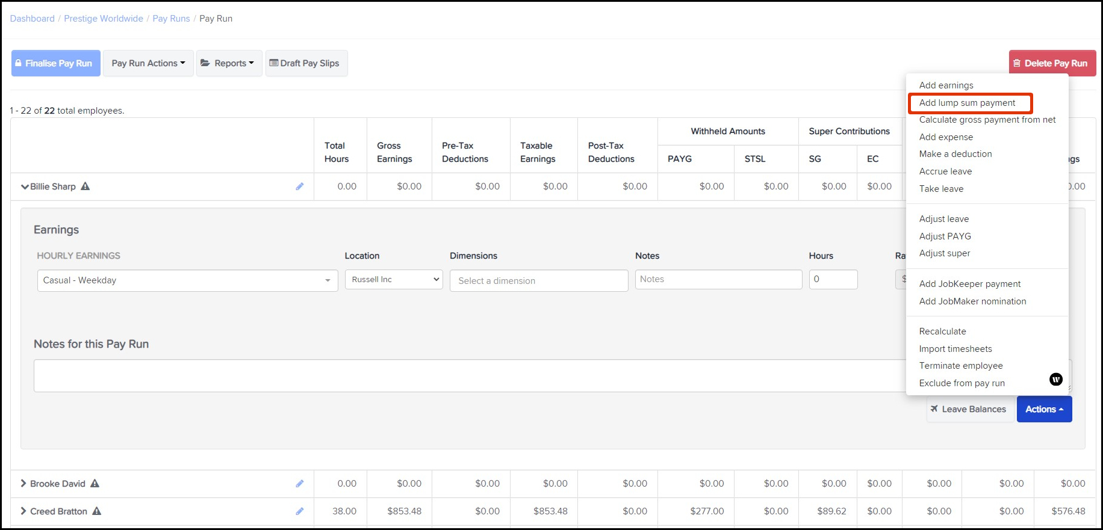
Task: Open the Reports dropdown menu
Action: point(229,63)
